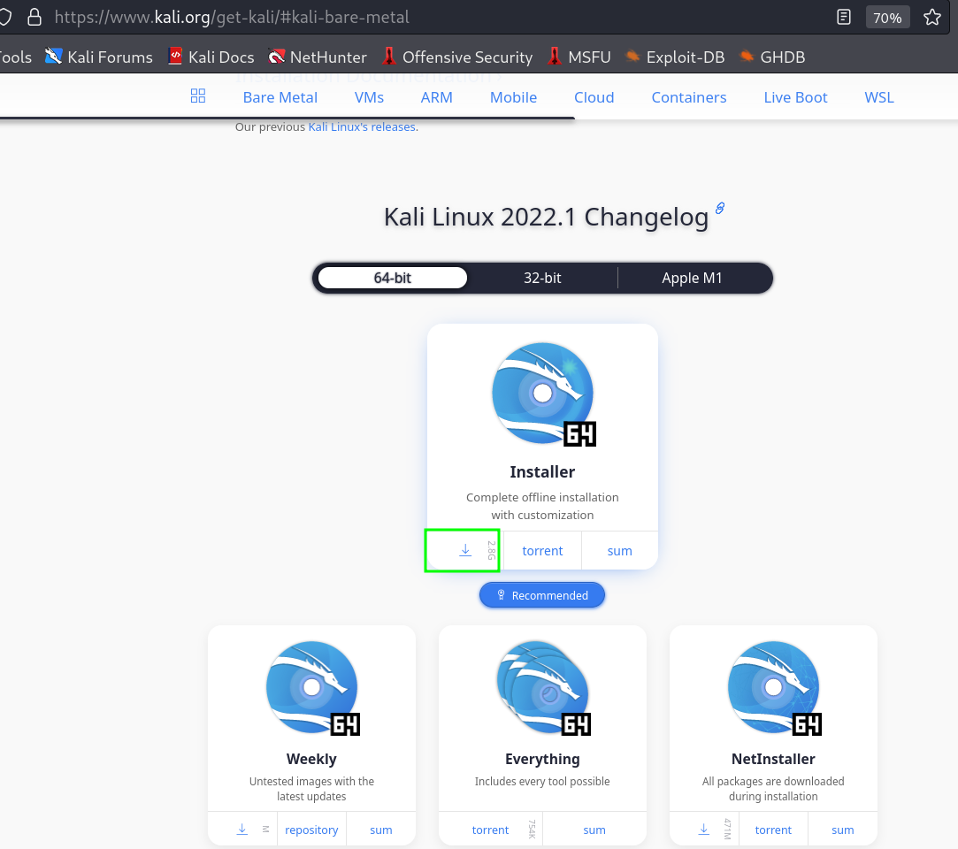Bookmark this page with the star icon
Image resolution: width=958 pixels, height=849 pixels.
pos(932,16)
